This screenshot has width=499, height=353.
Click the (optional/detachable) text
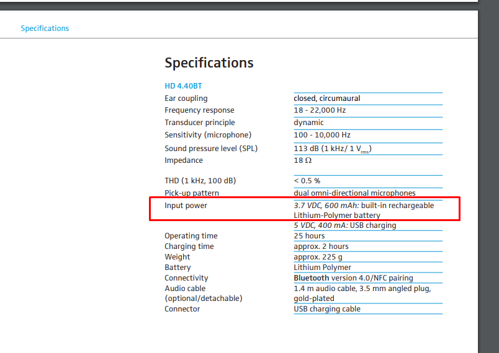pos(204,299)
